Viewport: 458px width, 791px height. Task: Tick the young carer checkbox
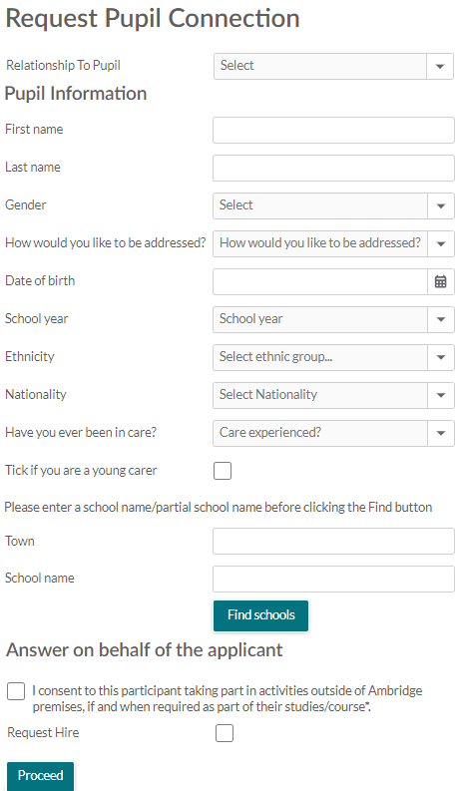click(x=223, y=471)
